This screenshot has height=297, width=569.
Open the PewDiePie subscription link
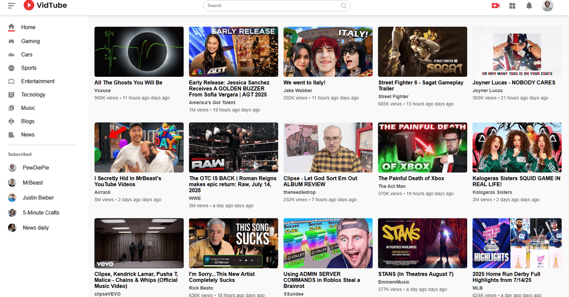36,168
